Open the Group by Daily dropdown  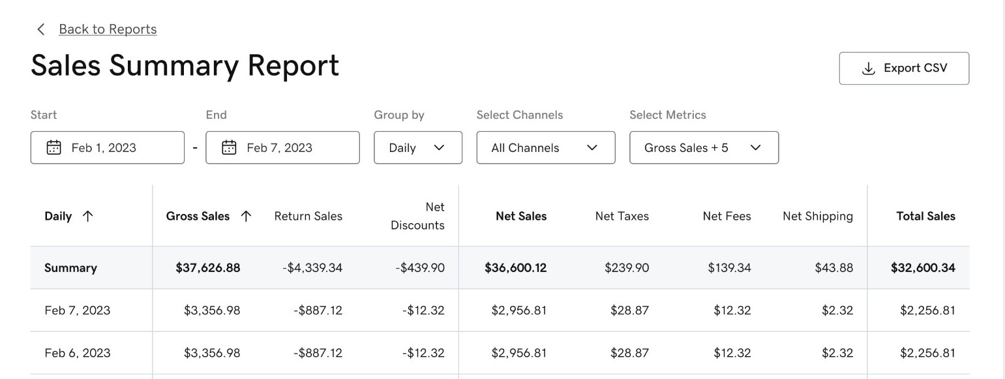(417, 147)
